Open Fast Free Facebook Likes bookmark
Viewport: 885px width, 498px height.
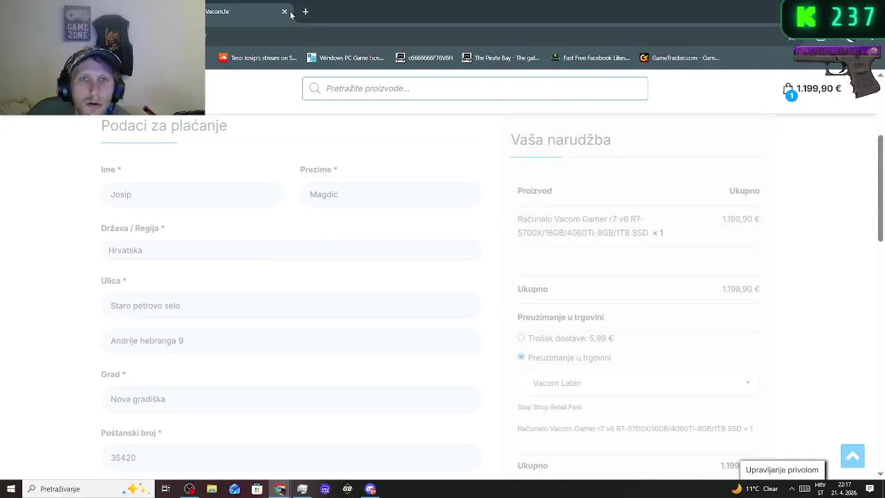tap(590, 58)
